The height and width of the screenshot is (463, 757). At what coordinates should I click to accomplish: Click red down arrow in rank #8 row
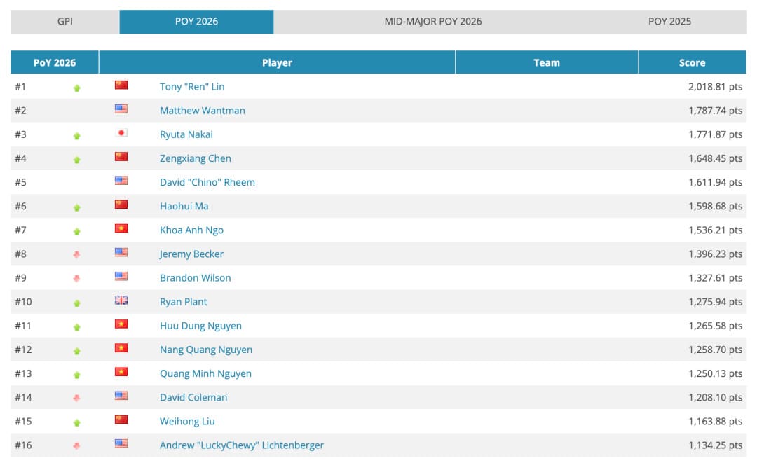pos(77,255)
